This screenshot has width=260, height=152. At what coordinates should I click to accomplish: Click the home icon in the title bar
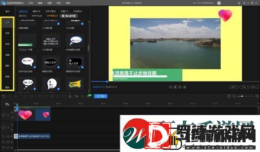coord(239,3)
